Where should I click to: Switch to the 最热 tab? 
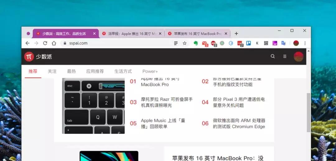click(71, 71)
